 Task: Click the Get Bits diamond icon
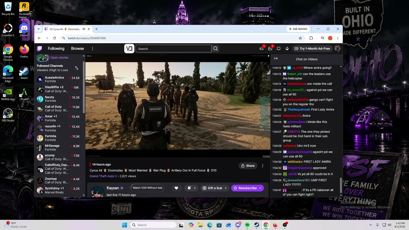(287, 49)
